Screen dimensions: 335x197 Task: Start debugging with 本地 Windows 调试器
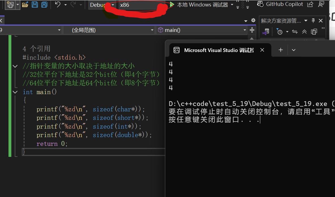pos(199,5)
